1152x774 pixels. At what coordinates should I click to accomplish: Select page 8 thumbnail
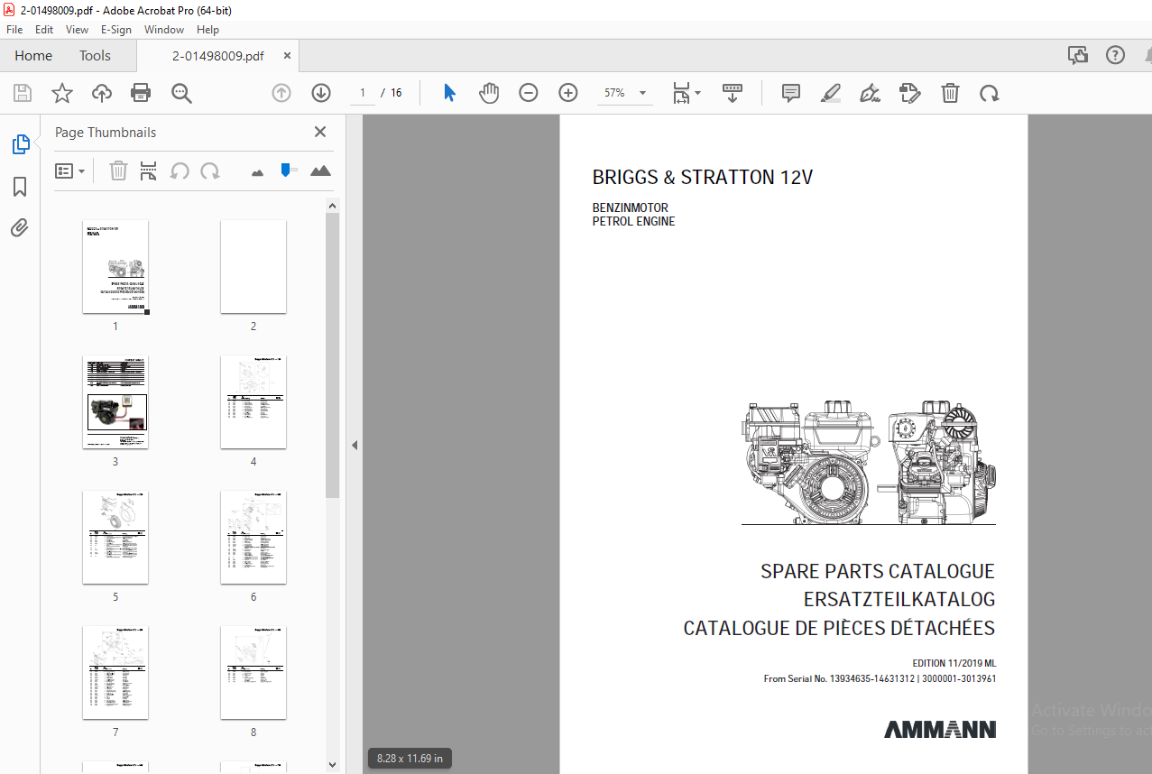[x=253, y=673]
